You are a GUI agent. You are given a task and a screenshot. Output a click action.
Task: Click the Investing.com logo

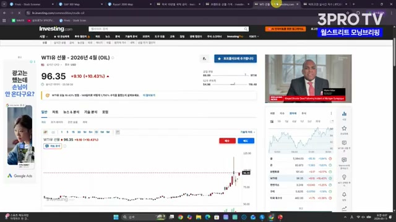(56, 29)
